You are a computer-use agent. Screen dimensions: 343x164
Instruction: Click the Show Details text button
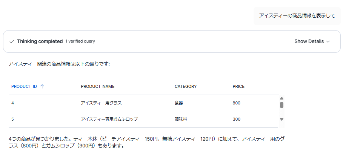pos(309,41)
